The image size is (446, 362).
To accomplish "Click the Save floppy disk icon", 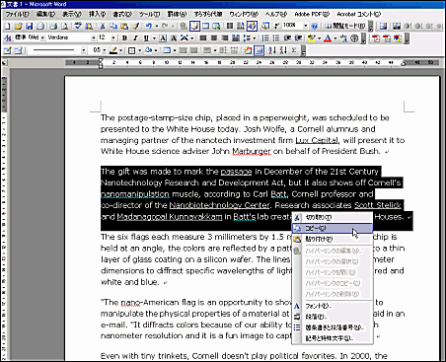I will click(x=30, y=26).
